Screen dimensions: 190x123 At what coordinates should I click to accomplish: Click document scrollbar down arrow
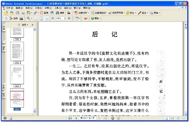[186, 114]
